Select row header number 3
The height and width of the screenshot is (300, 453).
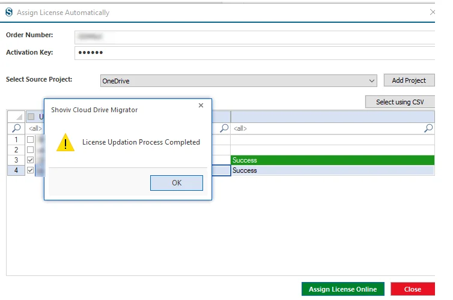point(16,160)
